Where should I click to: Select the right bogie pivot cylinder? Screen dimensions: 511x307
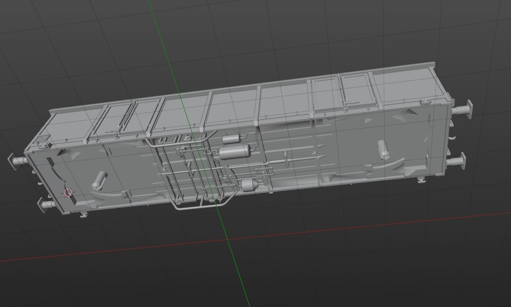pos(383,150)
